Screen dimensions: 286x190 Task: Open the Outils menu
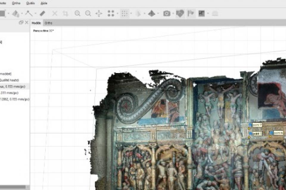pyautogui.click(x=30, y=3)
